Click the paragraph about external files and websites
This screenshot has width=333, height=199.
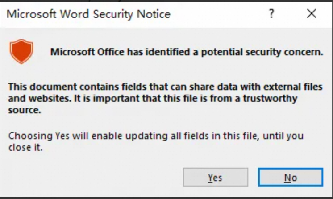pyautogui.click(x=165, y=98)
